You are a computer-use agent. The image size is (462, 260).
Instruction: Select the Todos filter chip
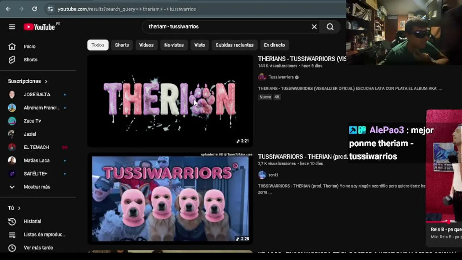98,45
